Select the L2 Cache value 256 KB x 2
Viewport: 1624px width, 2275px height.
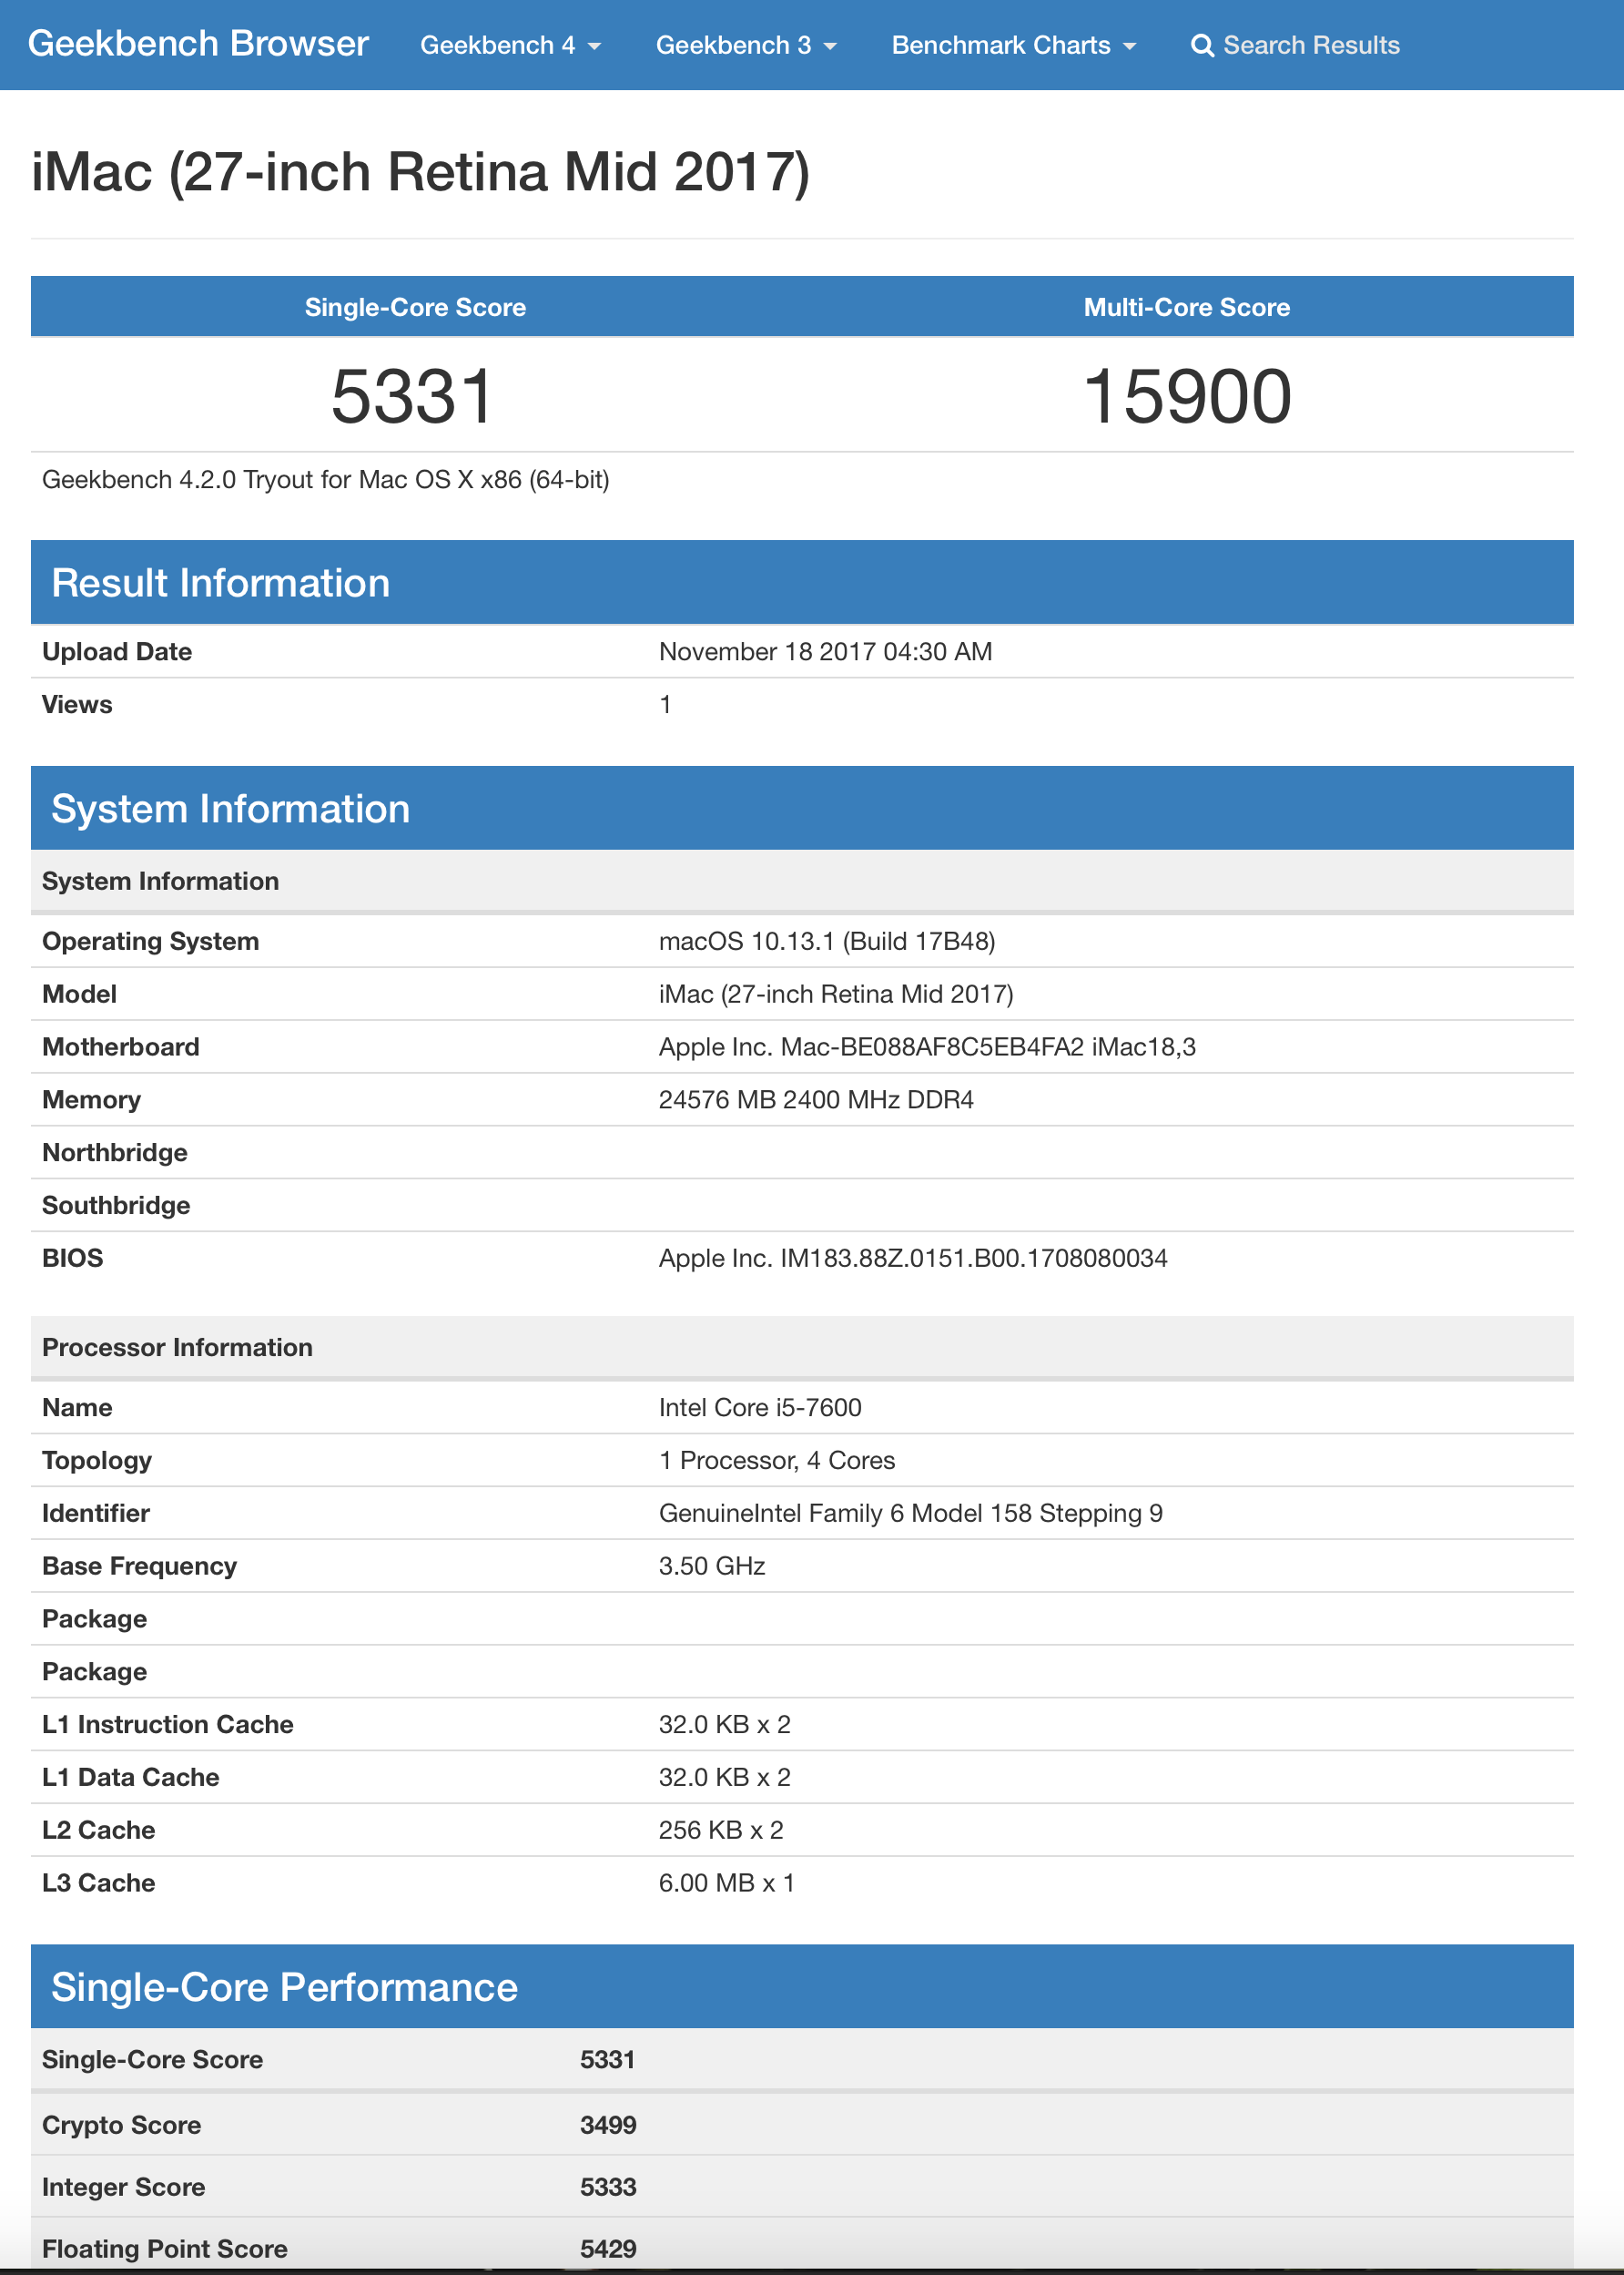[x=721, y=1831]
